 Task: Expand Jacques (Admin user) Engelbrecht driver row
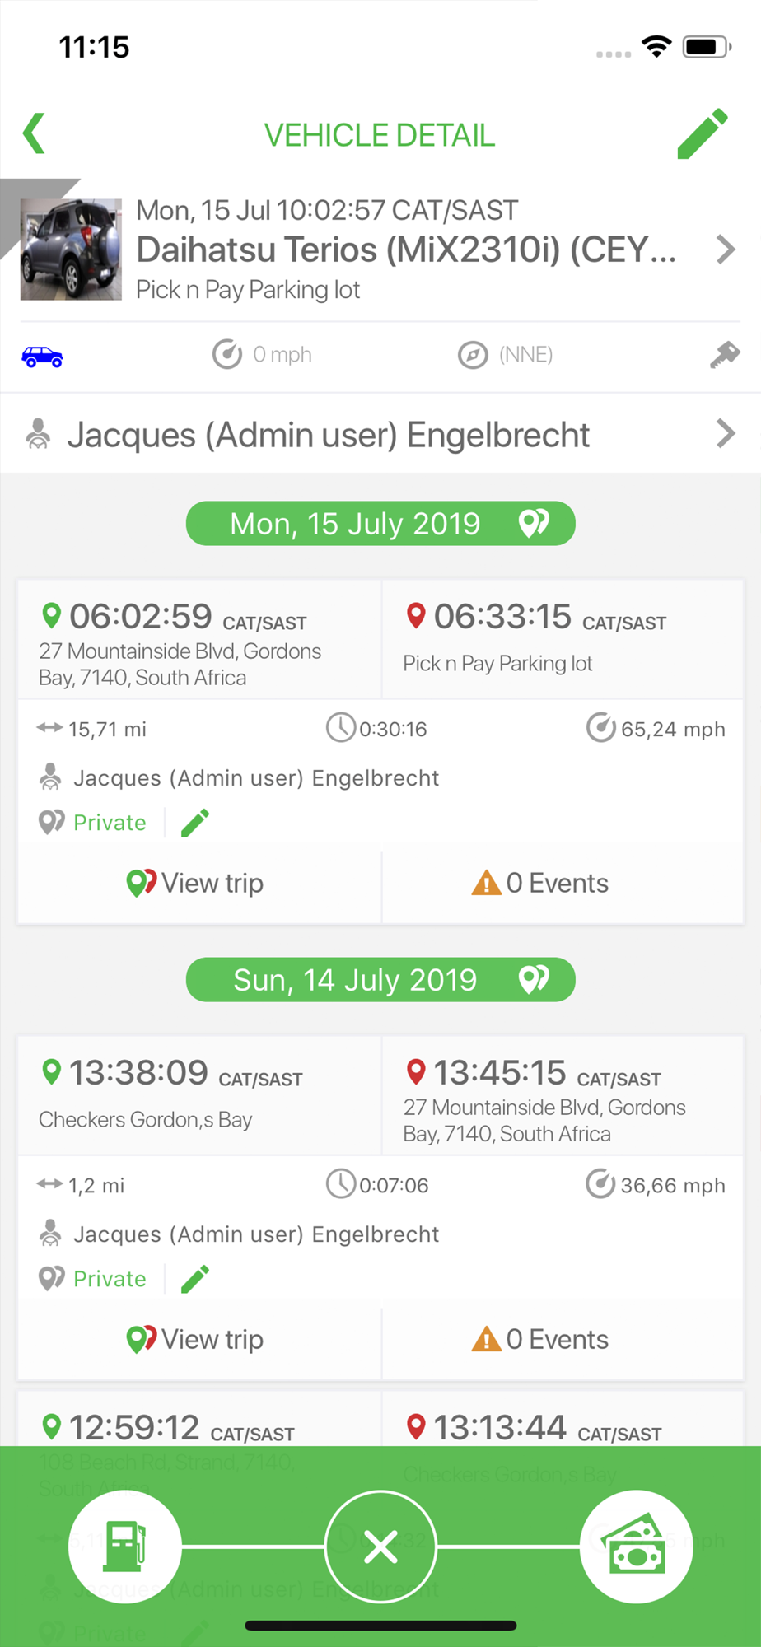click(380, 434)
